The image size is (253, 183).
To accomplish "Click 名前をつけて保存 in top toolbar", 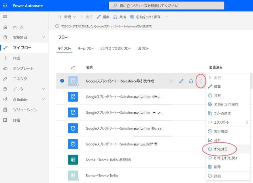I will tap(145, 17).
